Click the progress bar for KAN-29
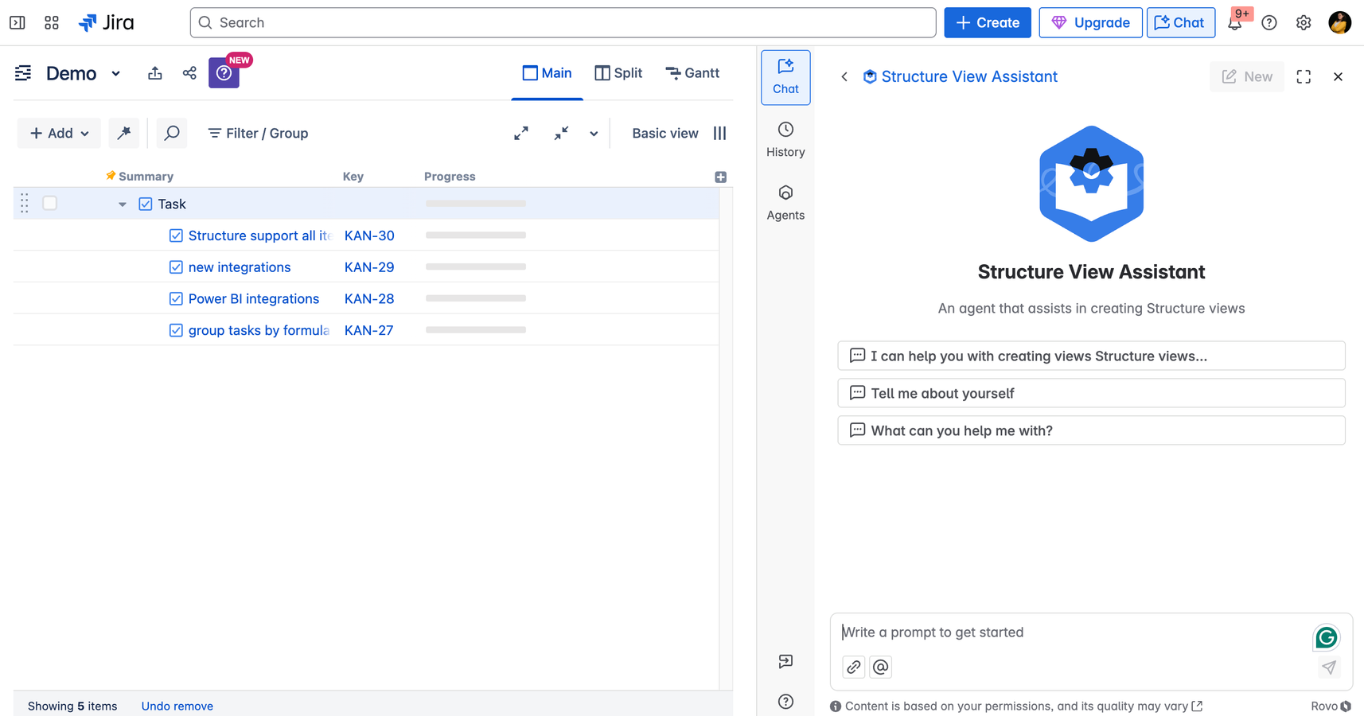This screenshot has width=1364, height=716. [x=476, y=267]
